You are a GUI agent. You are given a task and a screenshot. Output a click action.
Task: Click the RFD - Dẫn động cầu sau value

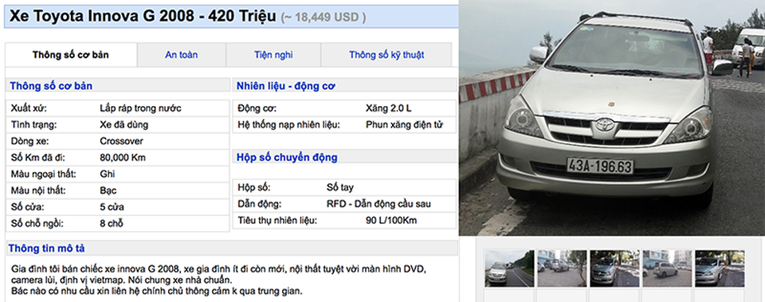pyautogui.click(x=379, y=204)
